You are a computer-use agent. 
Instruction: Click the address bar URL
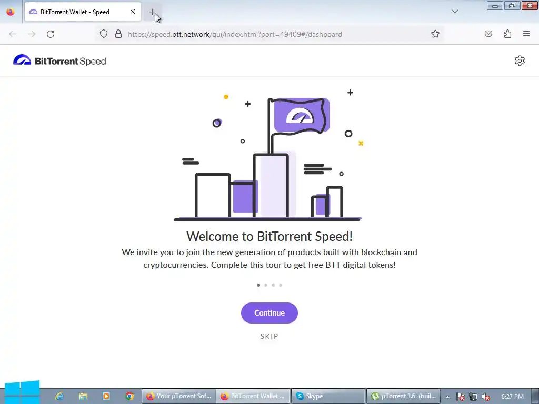(235, 34)
